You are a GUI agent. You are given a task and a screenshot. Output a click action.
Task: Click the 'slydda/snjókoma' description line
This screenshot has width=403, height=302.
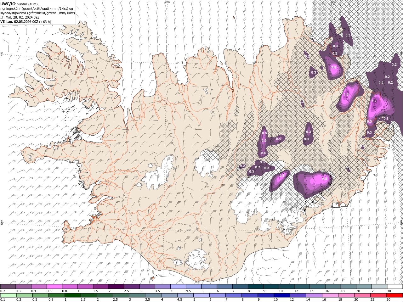(x=37, y=13)
